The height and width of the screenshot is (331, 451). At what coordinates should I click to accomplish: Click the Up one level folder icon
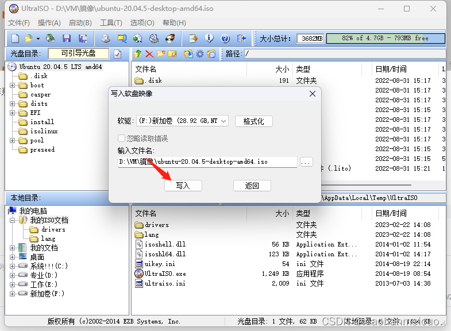tap(138, 53)
